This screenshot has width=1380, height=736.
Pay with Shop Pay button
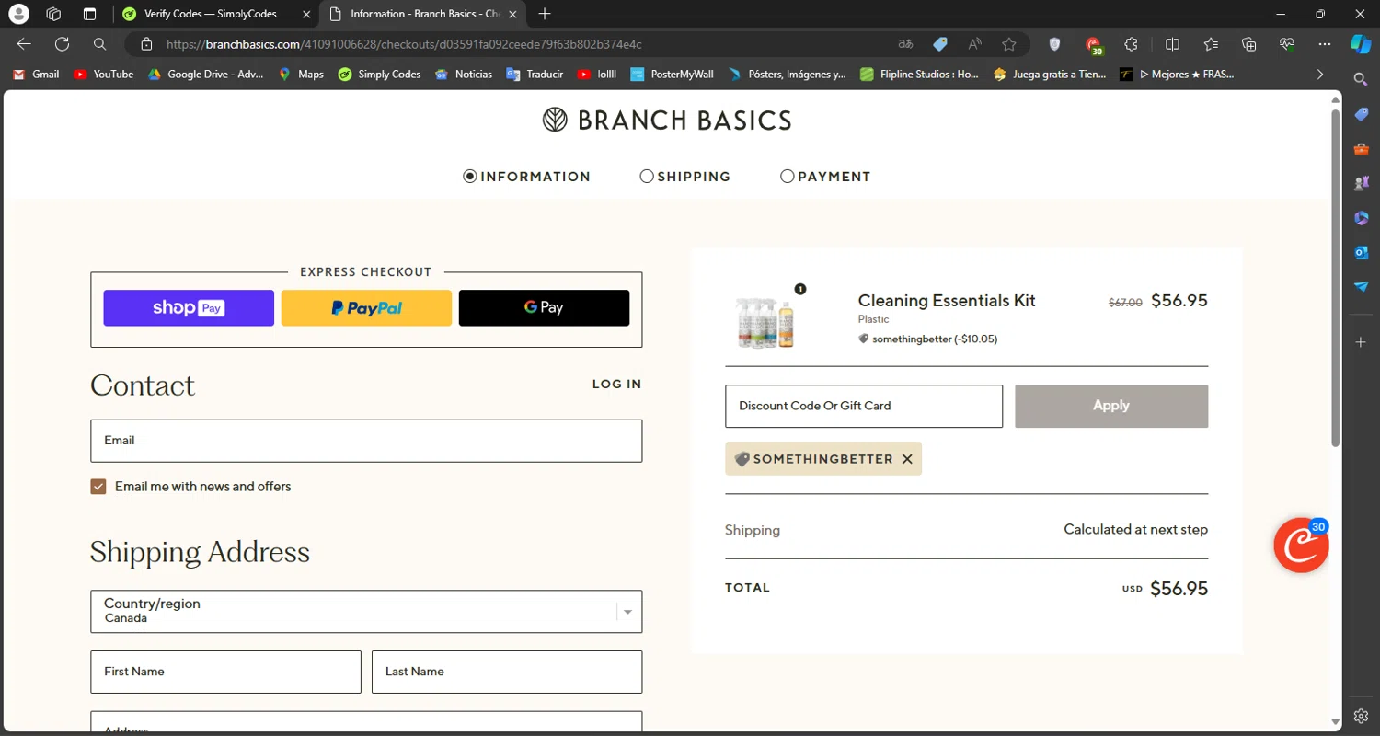click(x=189, y=308)
